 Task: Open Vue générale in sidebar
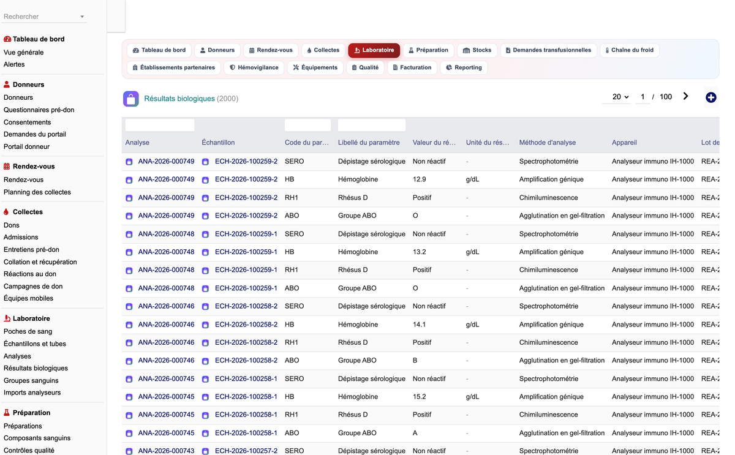click(23, 53)
